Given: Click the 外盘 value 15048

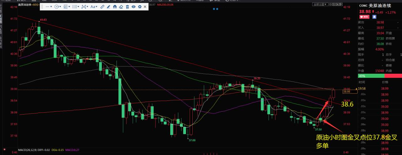Looking at the screenshot, I should 379,71.
